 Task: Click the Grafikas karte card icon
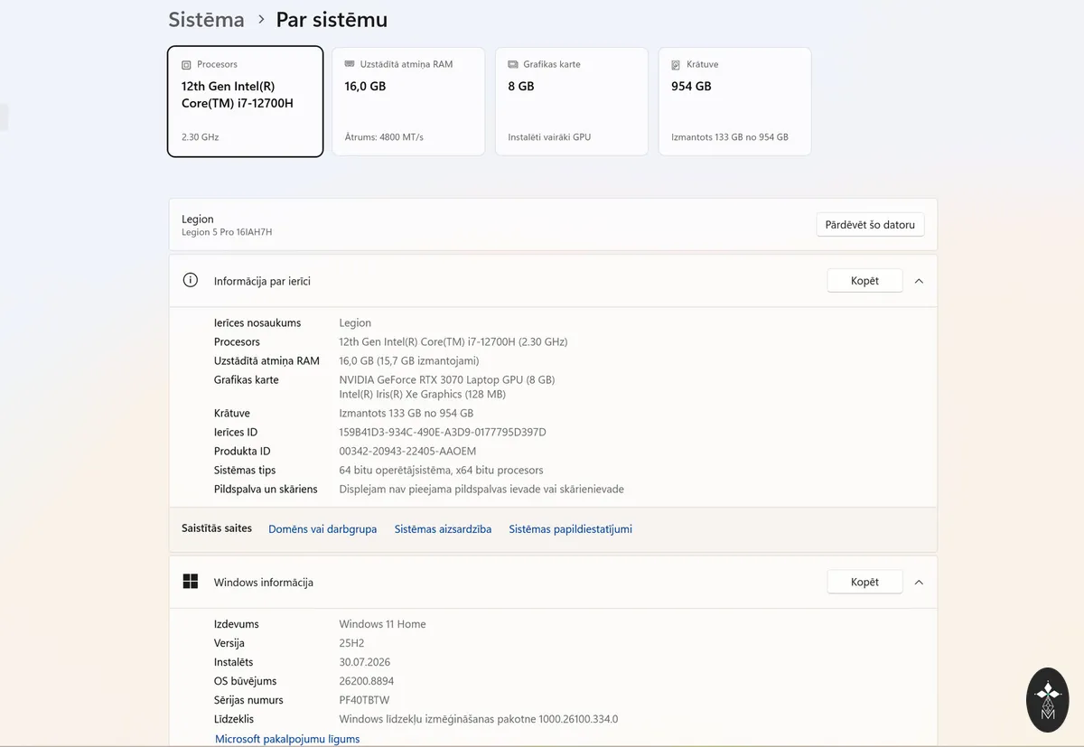click(513, 65)
